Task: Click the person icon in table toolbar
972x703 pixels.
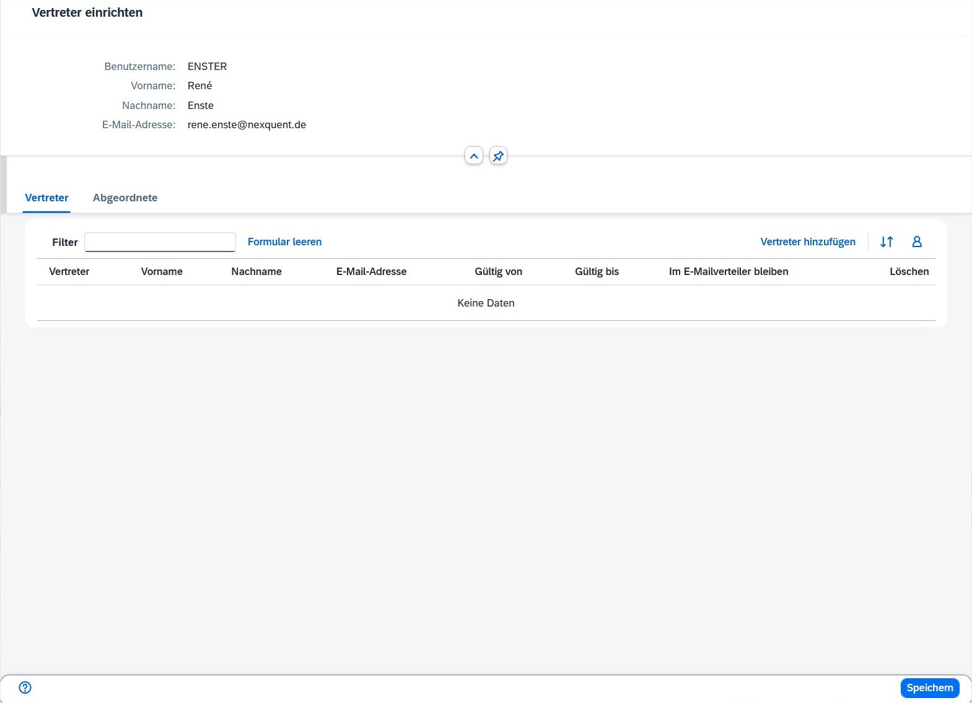Action: pos(917,242)
